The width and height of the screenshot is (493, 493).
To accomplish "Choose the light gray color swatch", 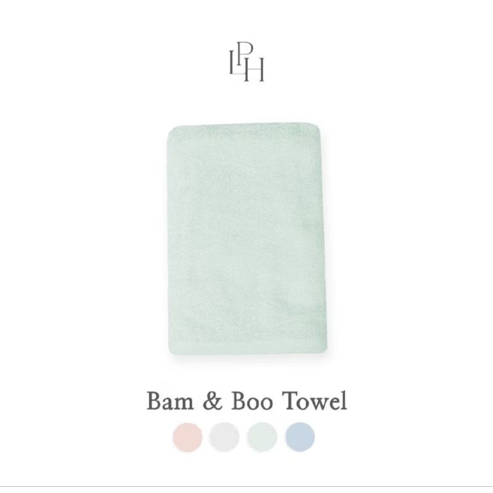I will click(x=224, y=438).
